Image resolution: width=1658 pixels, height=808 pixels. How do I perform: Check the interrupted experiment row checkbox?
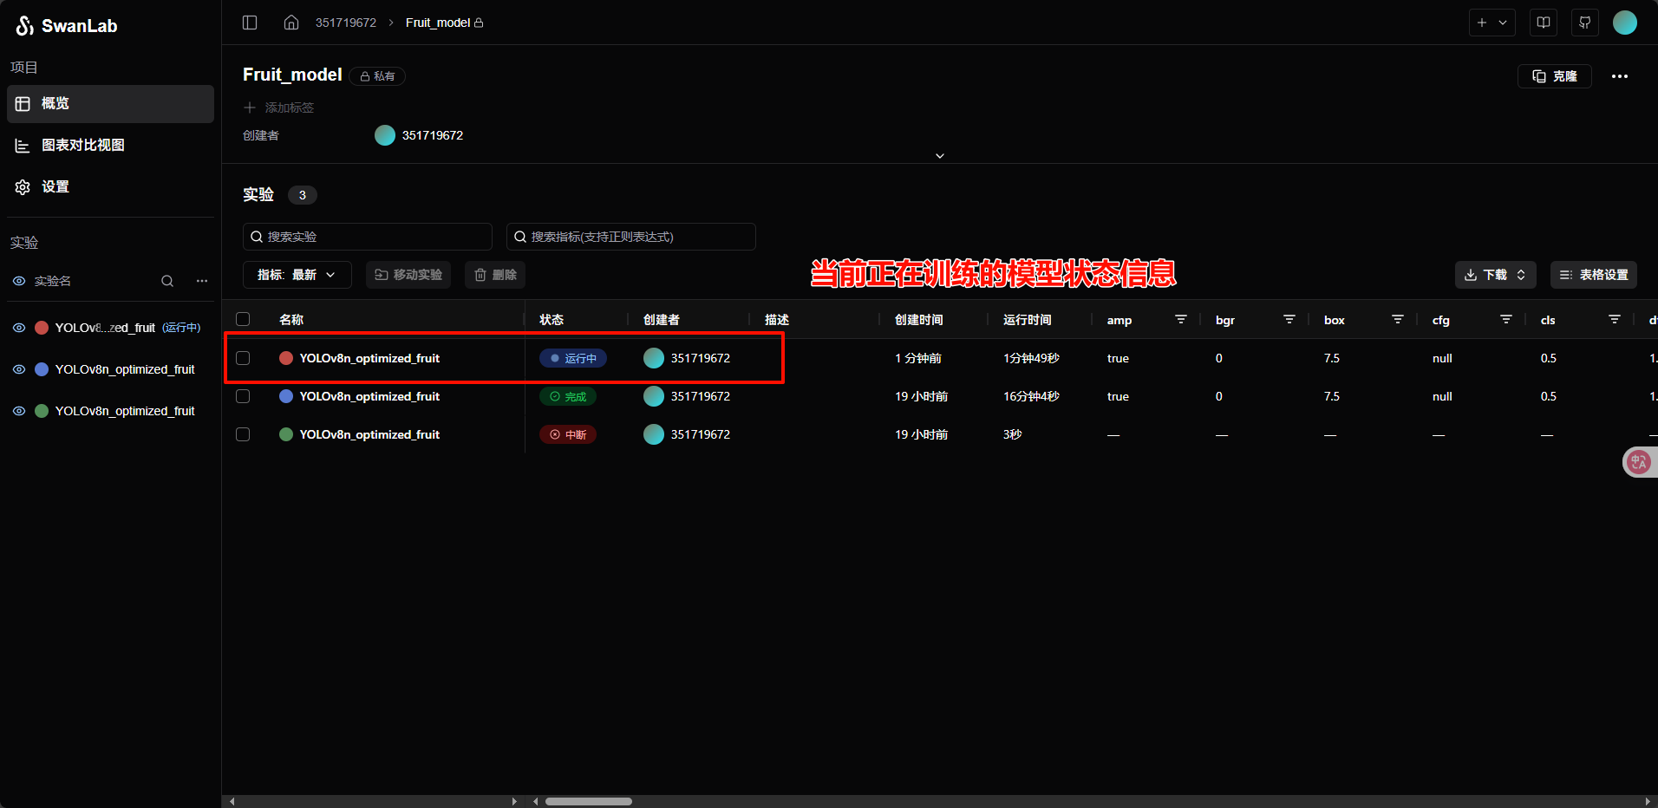point(243,434)
